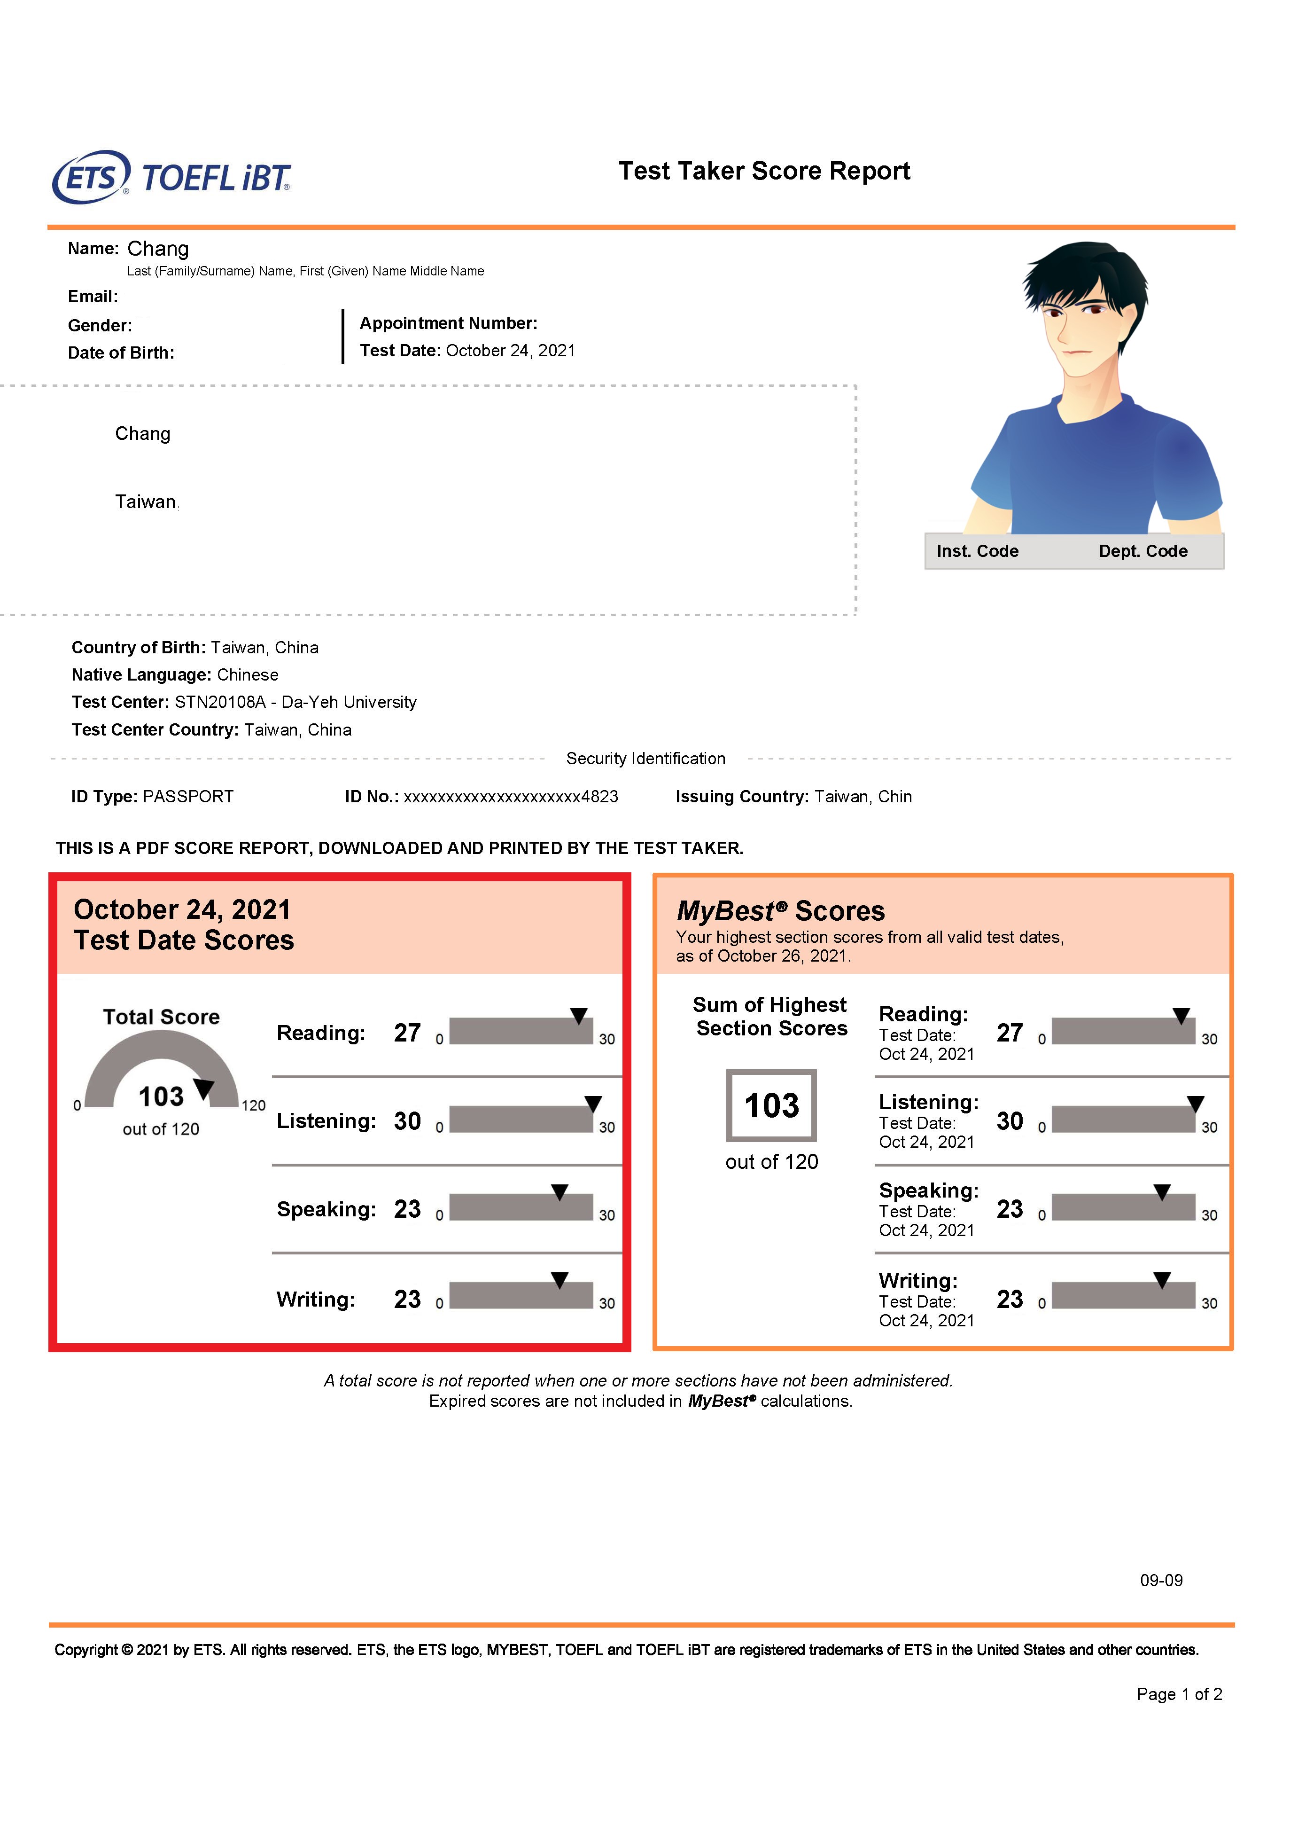Click the 'Expired scores are not included' note
1290x1825 pixels.
point(640,1402)
